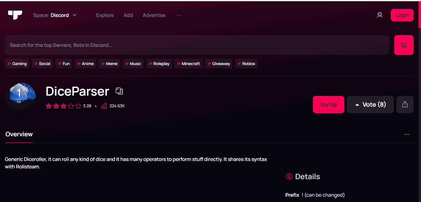Copy the DiceParser name icon
This screenshot has width=421, height=202.
[x=119, y=91]
